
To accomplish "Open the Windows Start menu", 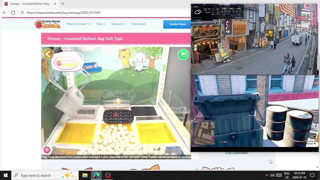I will click(5, 175).
